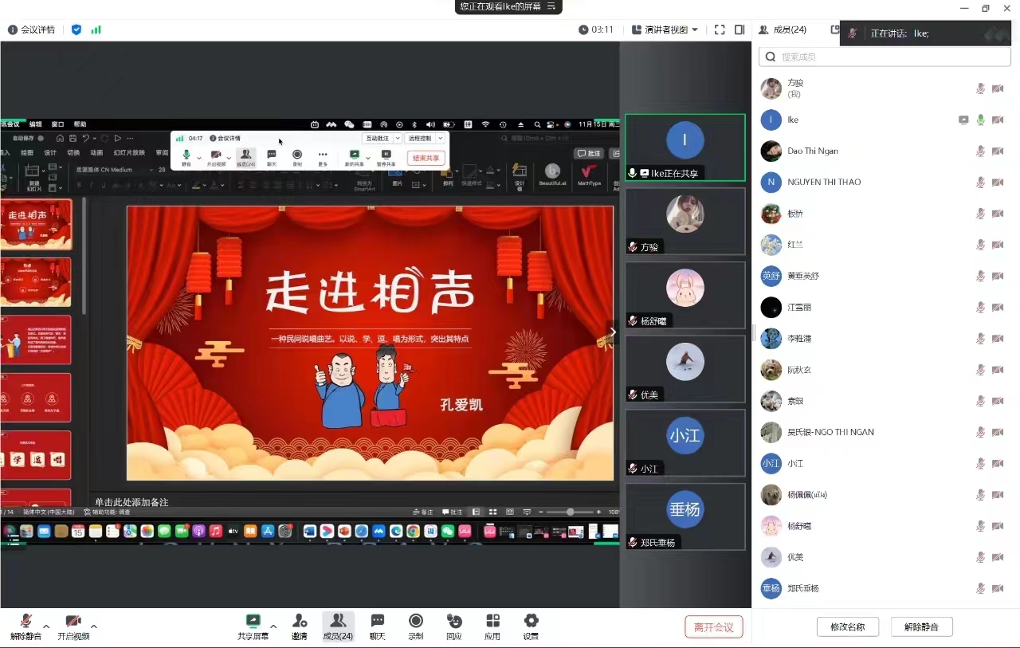1020x648 pixels.
Task: Click the network signal strength icon
Action: (96, 29)
